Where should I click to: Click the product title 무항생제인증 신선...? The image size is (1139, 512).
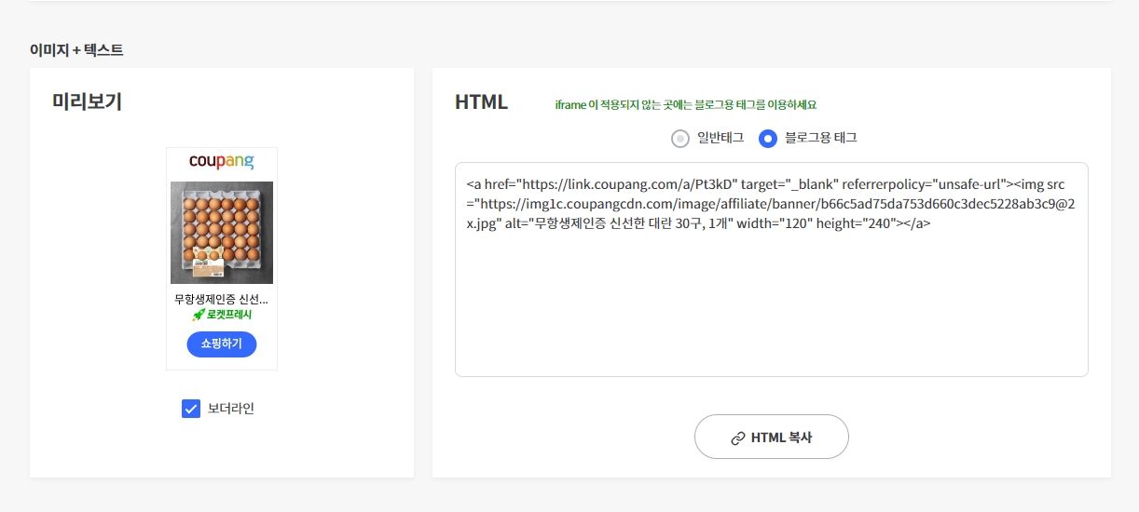pyautogui.click(x=222, y=300)
